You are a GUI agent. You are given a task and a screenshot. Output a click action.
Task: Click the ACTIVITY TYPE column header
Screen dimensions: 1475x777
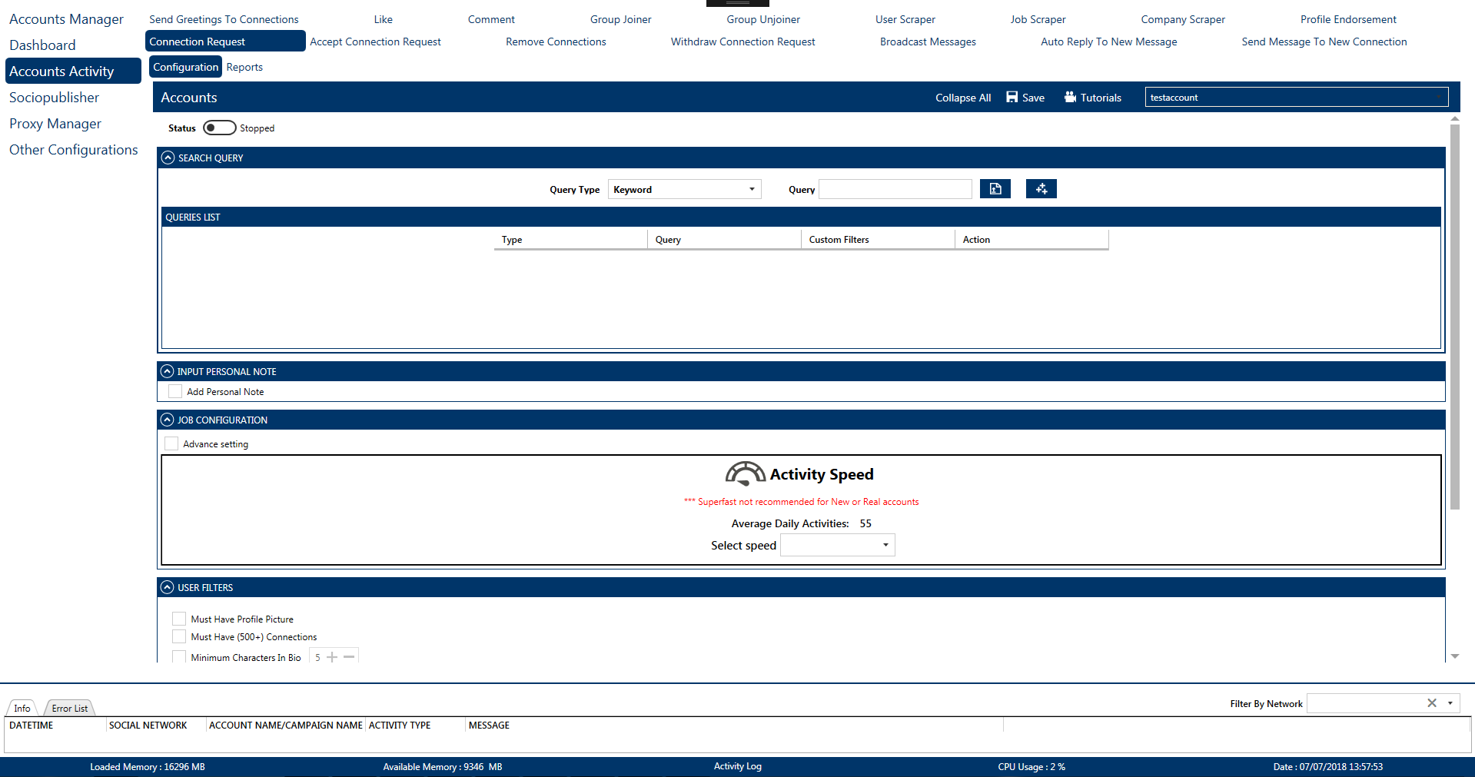(x=415, y=725)
